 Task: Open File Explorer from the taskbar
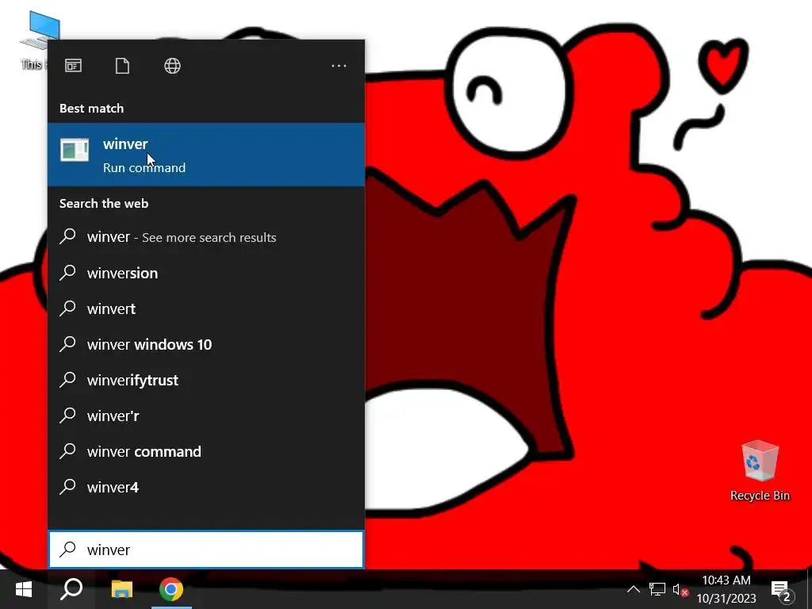coord(122,589)
